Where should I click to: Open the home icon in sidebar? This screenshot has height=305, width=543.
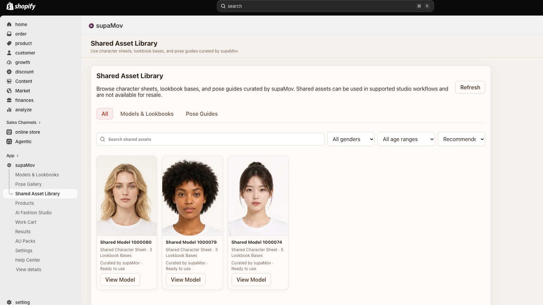coord(9,24)
